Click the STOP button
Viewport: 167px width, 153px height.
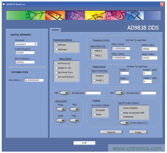pos(84,143)
